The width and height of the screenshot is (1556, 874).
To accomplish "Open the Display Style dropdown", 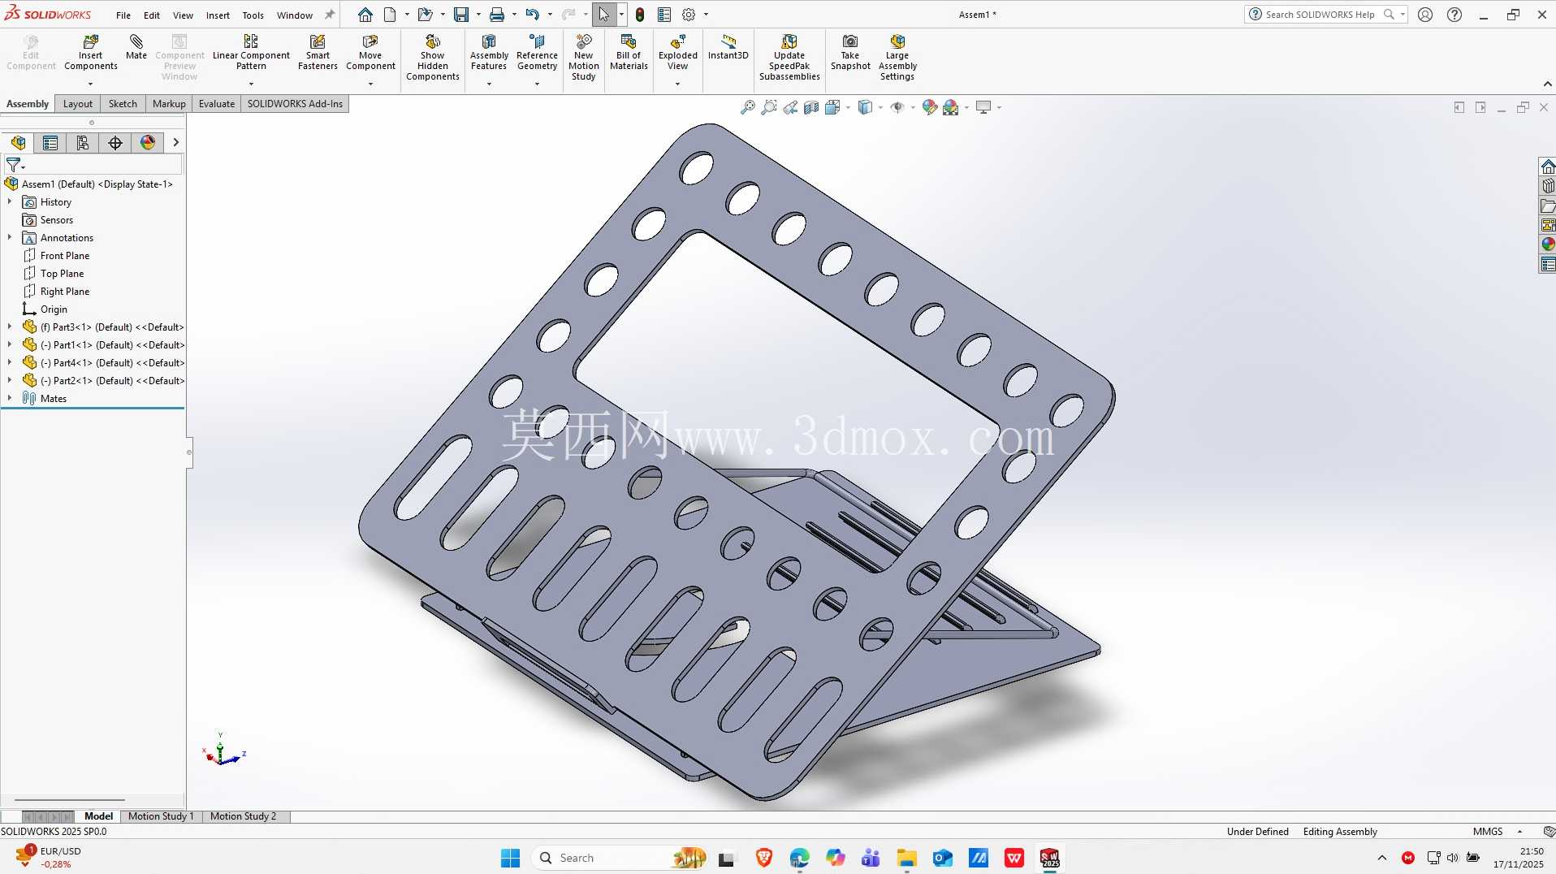I will tap(880, 107).
